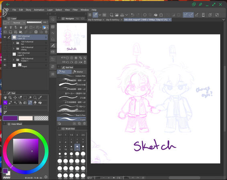Expand the Folder 1 layer folder
This screenshot has width=227, height=180.
pos(14,60)
